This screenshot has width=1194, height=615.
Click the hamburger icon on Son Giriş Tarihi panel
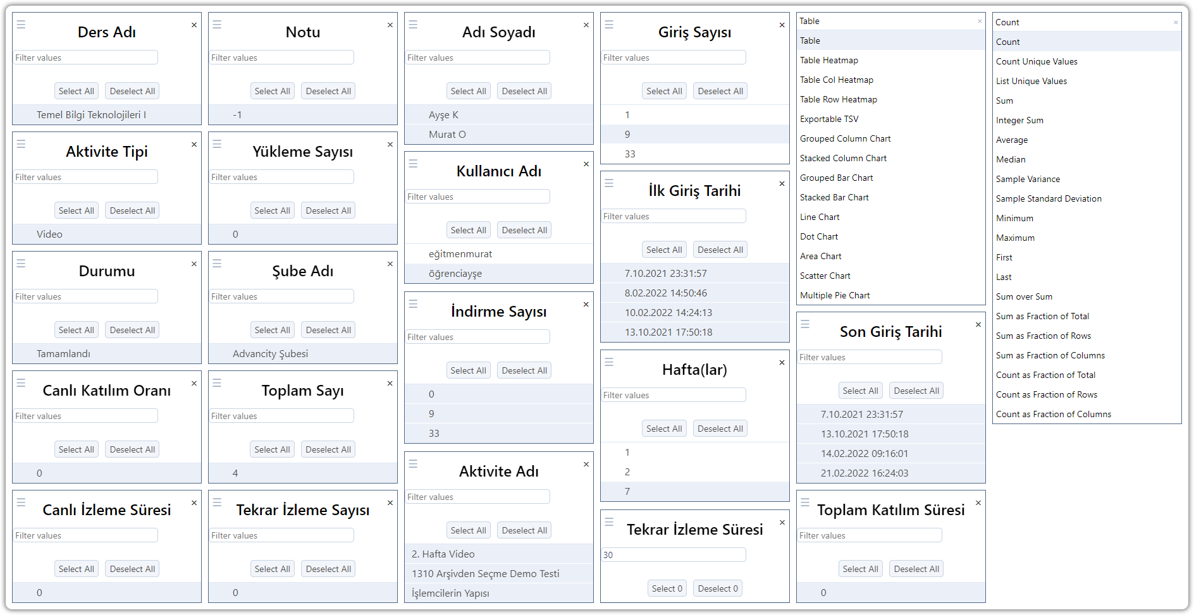point(805,324)
